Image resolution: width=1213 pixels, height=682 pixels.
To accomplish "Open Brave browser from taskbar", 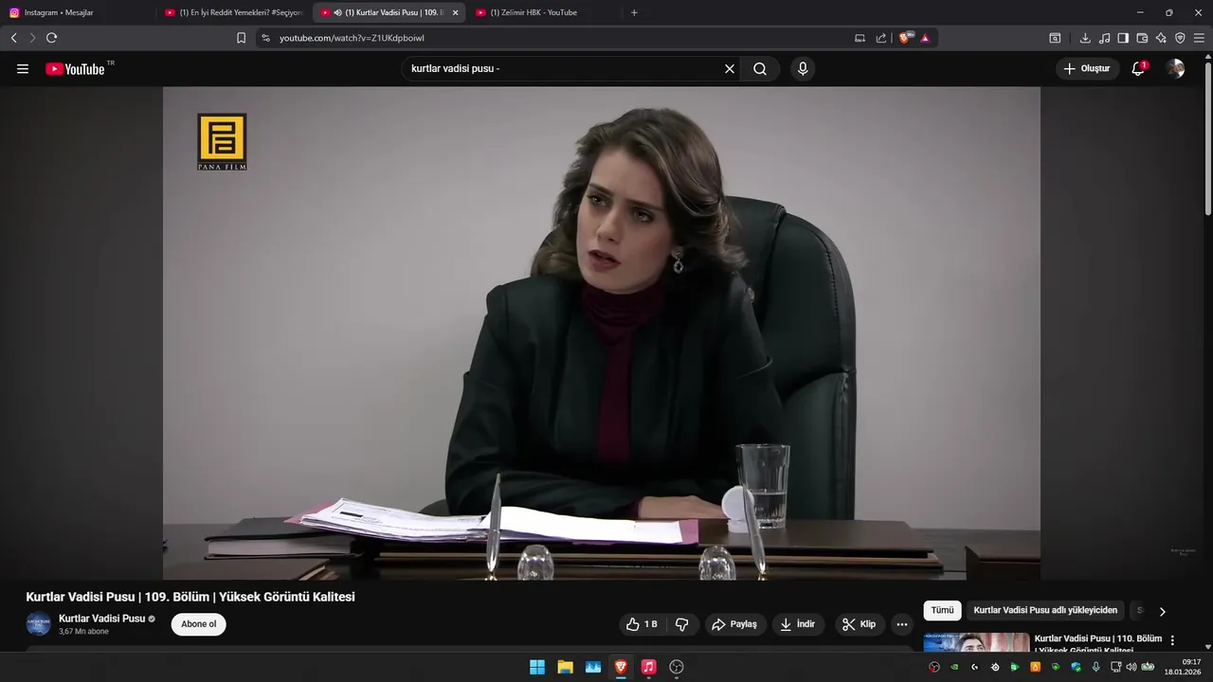I will pyautogui.click(x=621, y=667).
